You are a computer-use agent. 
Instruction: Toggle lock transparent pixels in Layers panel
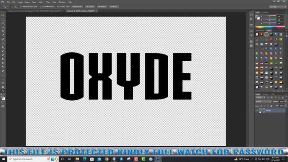click(261, 106)
